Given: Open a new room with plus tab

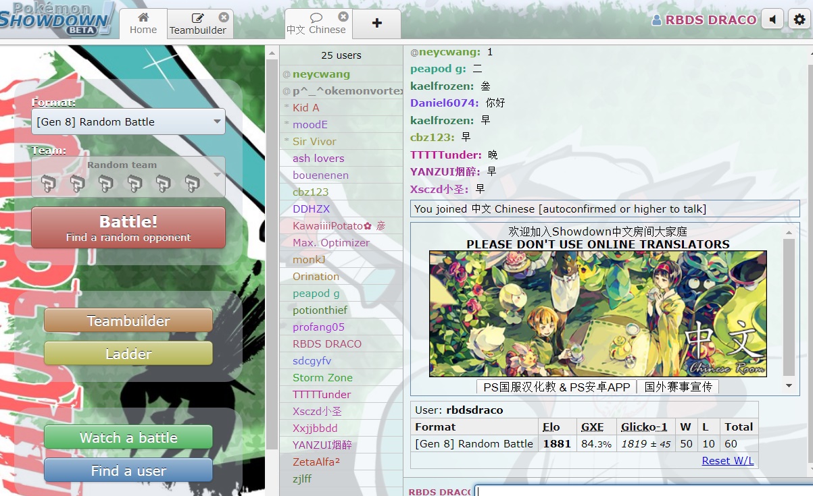Looking at the screenshot, I should 377,24.
